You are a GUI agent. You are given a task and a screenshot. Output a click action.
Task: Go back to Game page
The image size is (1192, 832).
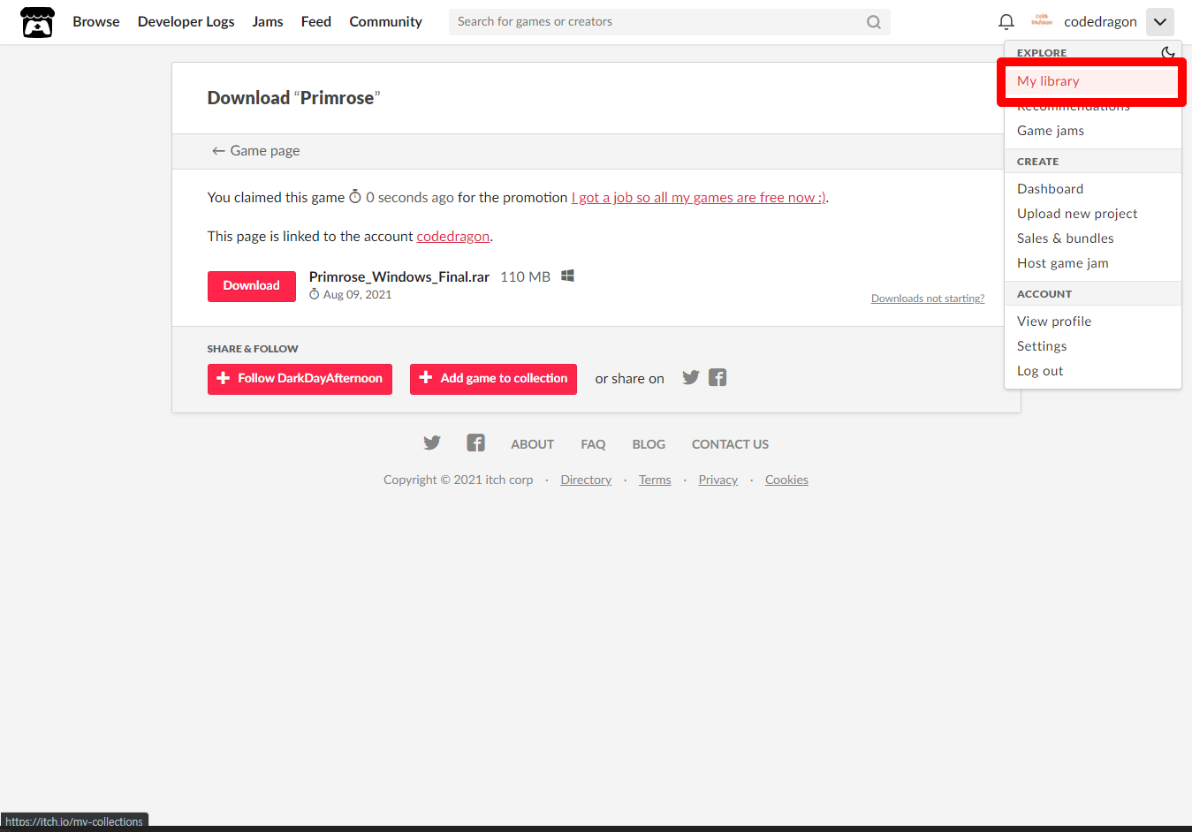tap(255, 151)
